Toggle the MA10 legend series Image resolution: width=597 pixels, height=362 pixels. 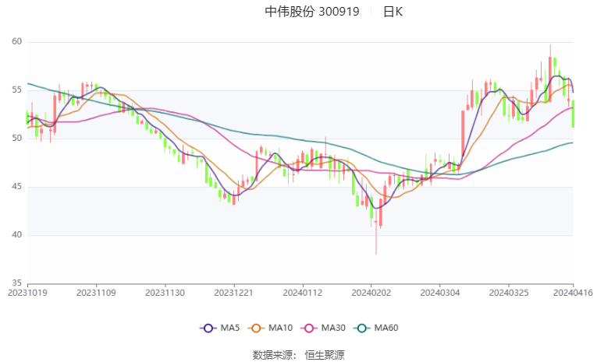click(x=270, y=328)
